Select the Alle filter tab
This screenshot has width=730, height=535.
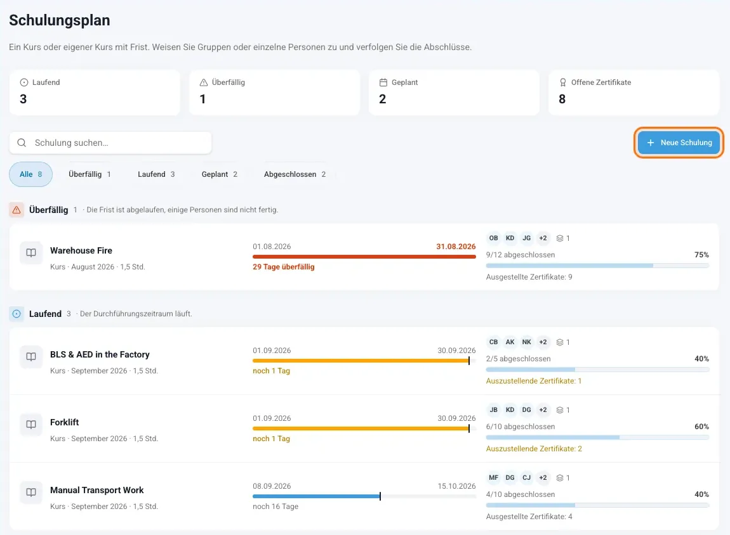click(x=30, y=174)
